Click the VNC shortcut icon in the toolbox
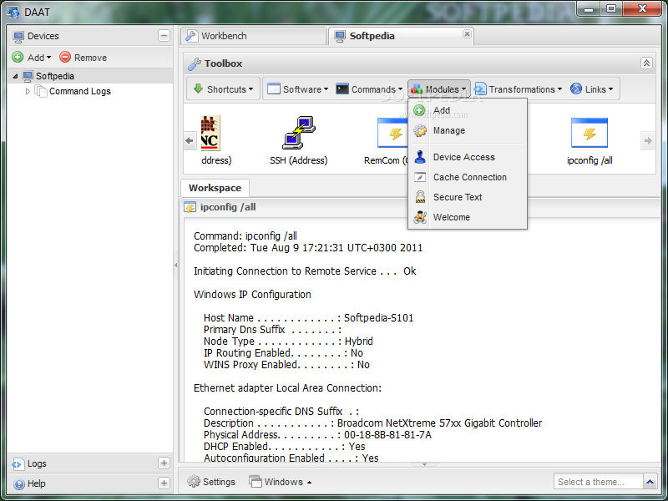Image resolution: width=668 pixels, height=501 pixels. pos(210,133)
